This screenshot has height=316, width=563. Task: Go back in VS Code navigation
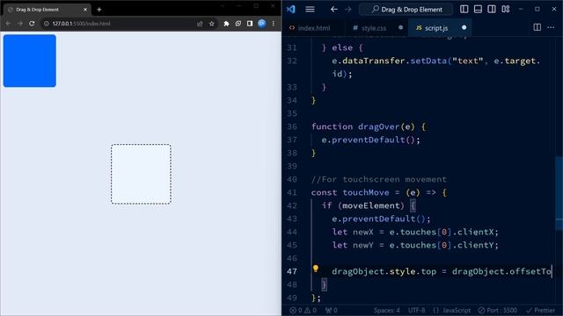334,10
